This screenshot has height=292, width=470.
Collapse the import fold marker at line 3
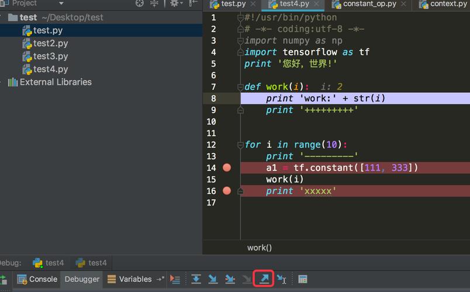point(240,41)
